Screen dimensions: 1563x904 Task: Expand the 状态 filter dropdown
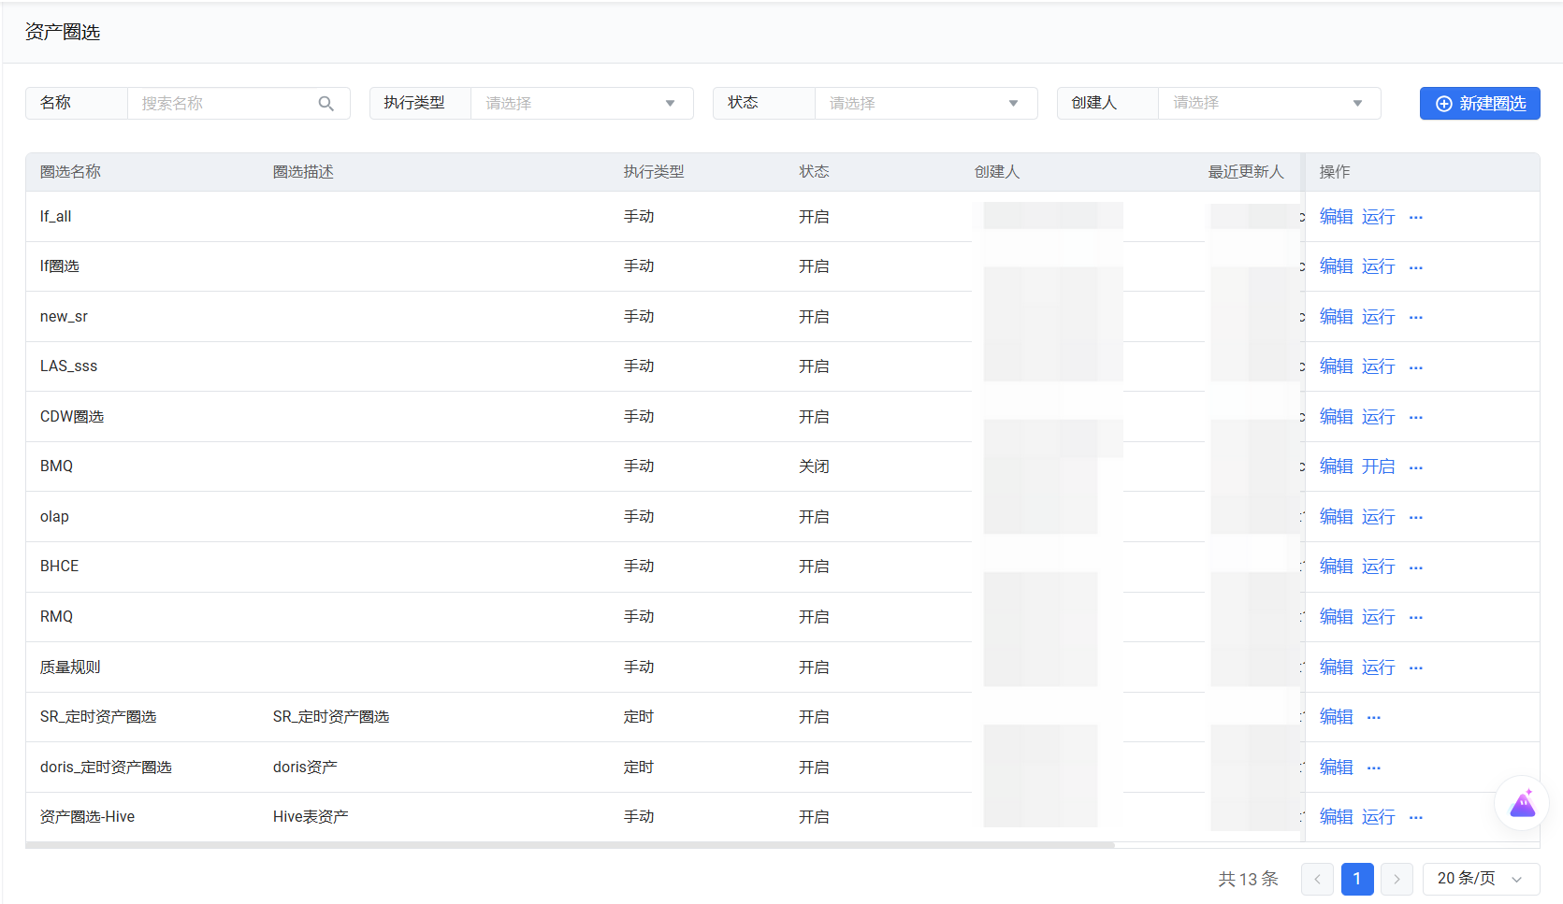tap(925, 104)
